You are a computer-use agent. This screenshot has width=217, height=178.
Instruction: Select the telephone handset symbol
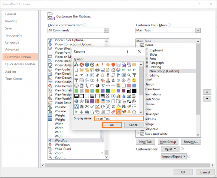[x=87, y=85]
